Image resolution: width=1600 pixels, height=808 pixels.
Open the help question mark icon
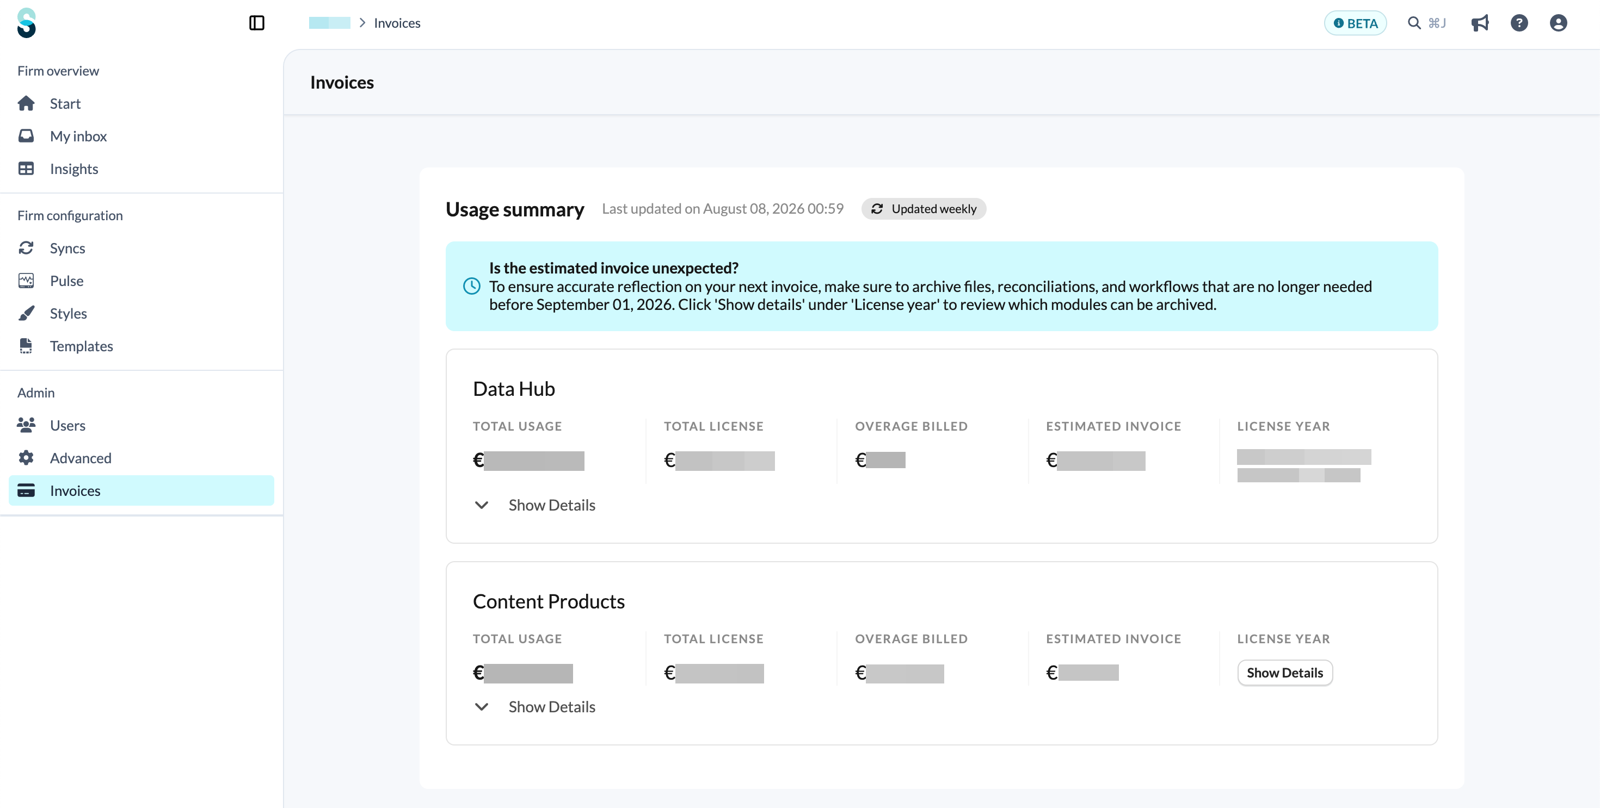(x=1519, y=23)
